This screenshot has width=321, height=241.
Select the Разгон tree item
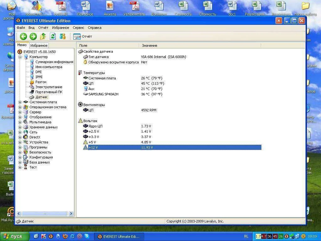pyautogui.click(x=41, y=82)
